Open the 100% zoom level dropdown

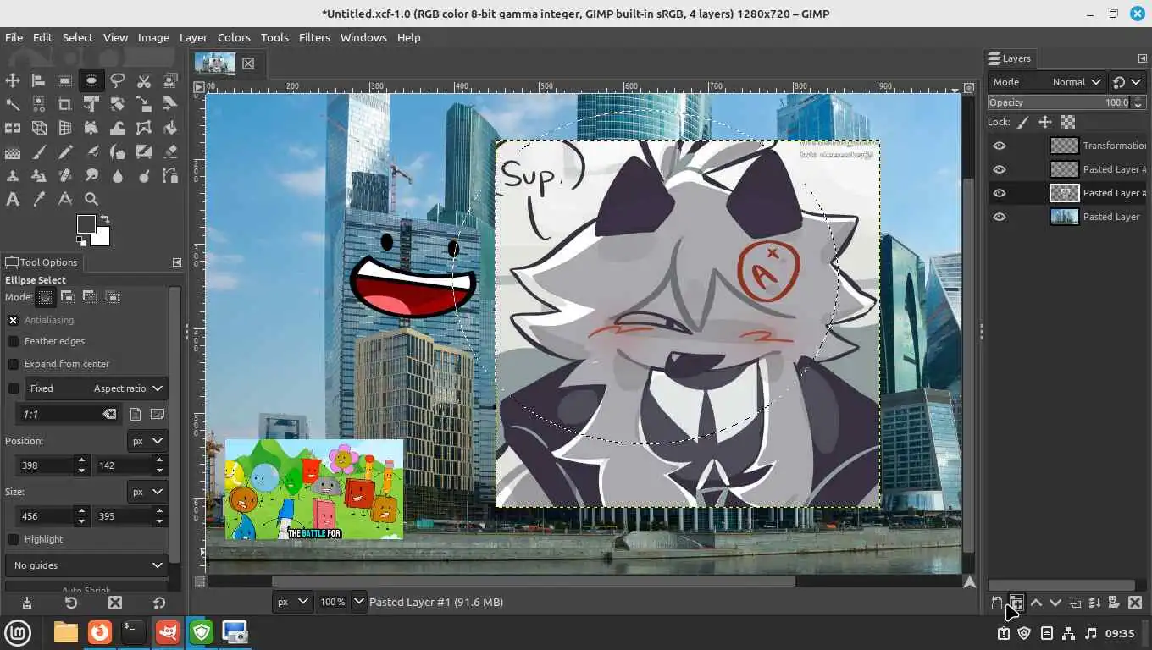tap(358, 602)
